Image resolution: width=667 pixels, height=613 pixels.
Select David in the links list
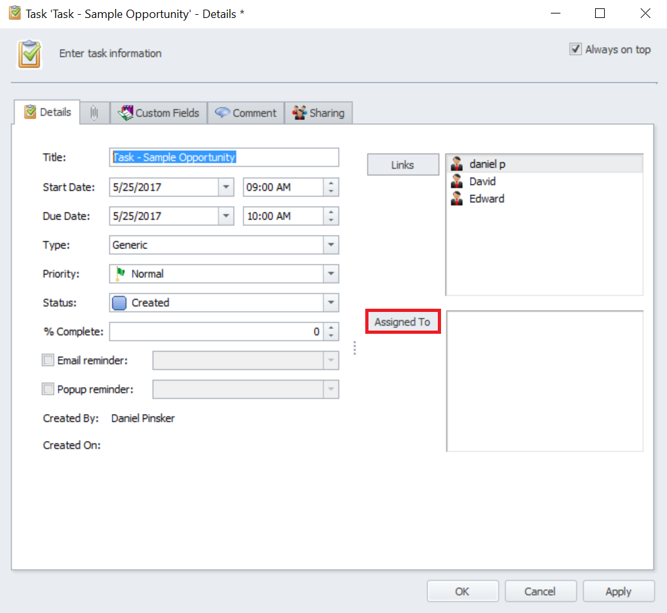coord(482,182)
